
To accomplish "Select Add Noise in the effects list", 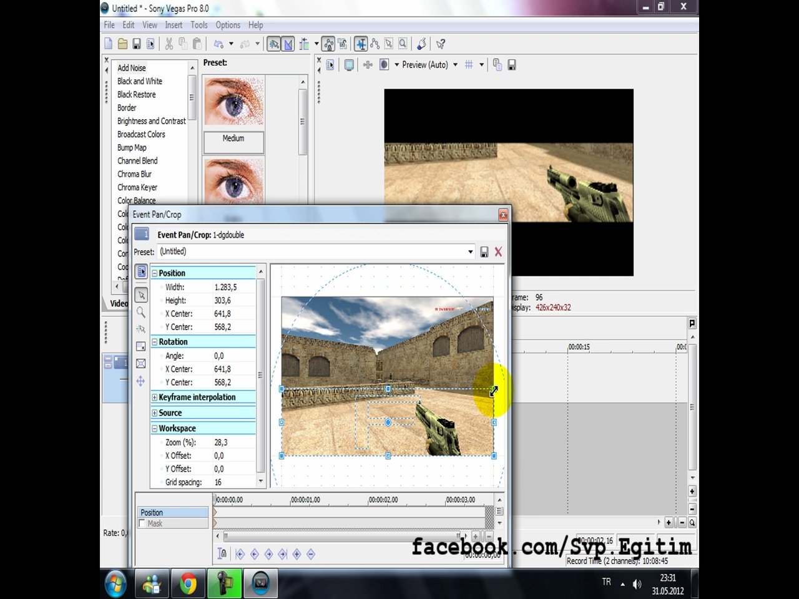I will click(132, 68).
